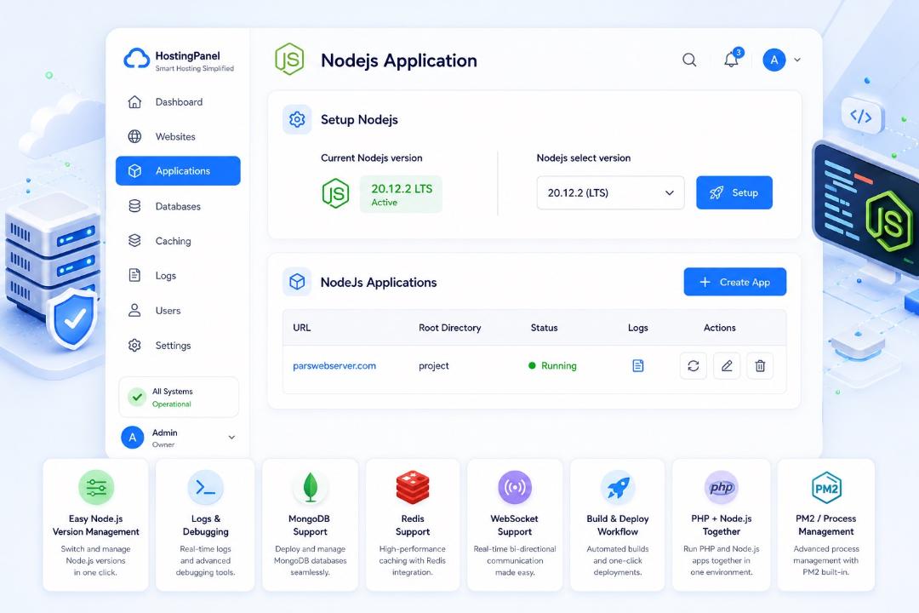The width and height of the screenshot is (919, 613).
Task: Expand the Admin Owner chevron
Action: (x=231, y=438)
